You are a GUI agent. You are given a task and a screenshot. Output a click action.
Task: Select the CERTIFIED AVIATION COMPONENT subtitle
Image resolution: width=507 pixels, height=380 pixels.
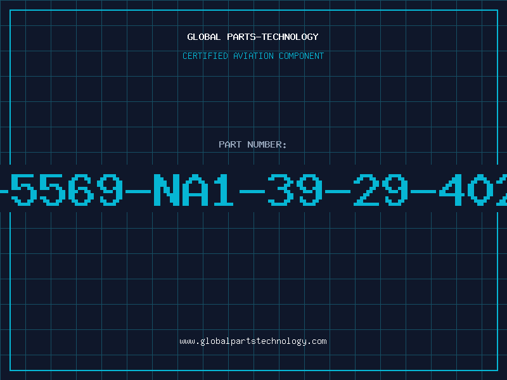click(x=253, y=56)
